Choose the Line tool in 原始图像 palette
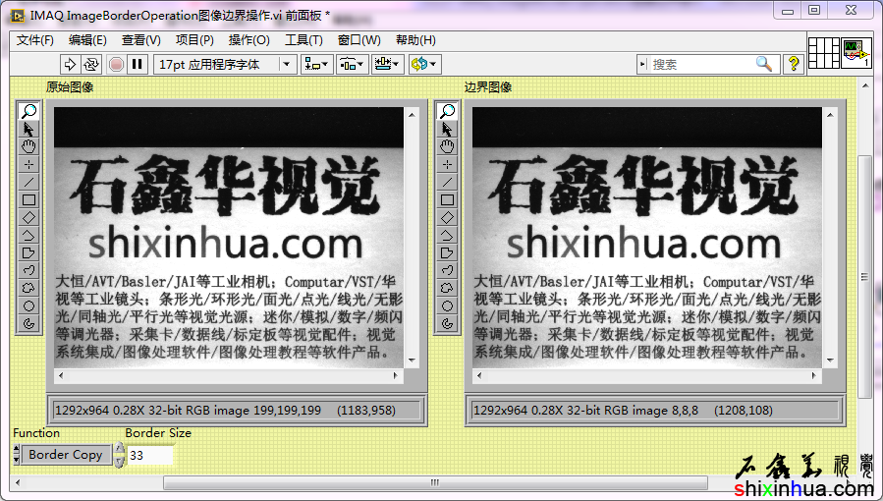The height and width of the screenshot is (501, 883). point(28,183)
